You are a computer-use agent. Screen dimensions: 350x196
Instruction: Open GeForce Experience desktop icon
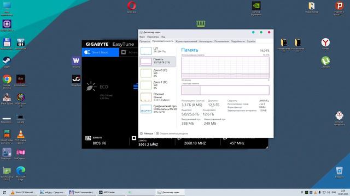(256, 9)
